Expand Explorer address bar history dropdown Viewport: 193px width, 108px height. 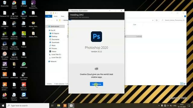click(x=153, y=20)
